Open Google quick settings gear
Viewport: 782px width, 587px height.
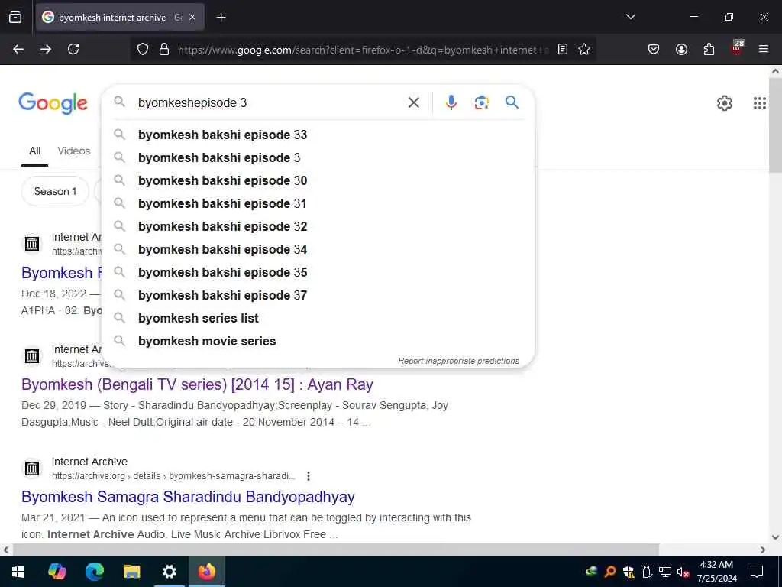click(x=724, y=103)
